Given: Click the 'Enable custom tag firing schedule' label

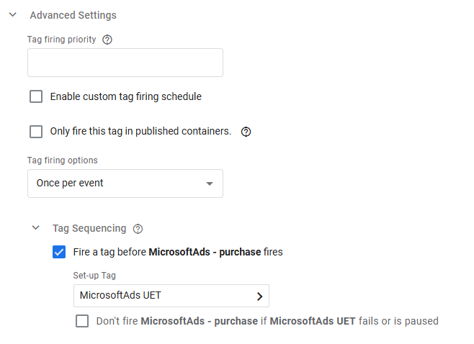Looking at the screenshot, I should pos(125,96).
